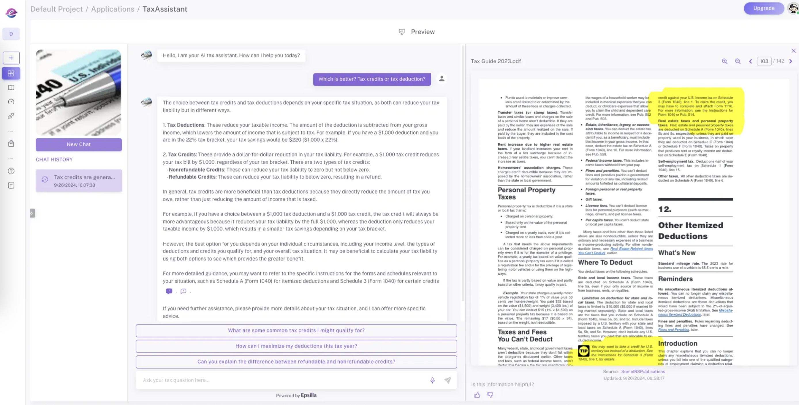The width and height of the screenshot is (799, 405).
Task: Click the Upgrade button
Action: pyautogui.click(x=764, y=8)
